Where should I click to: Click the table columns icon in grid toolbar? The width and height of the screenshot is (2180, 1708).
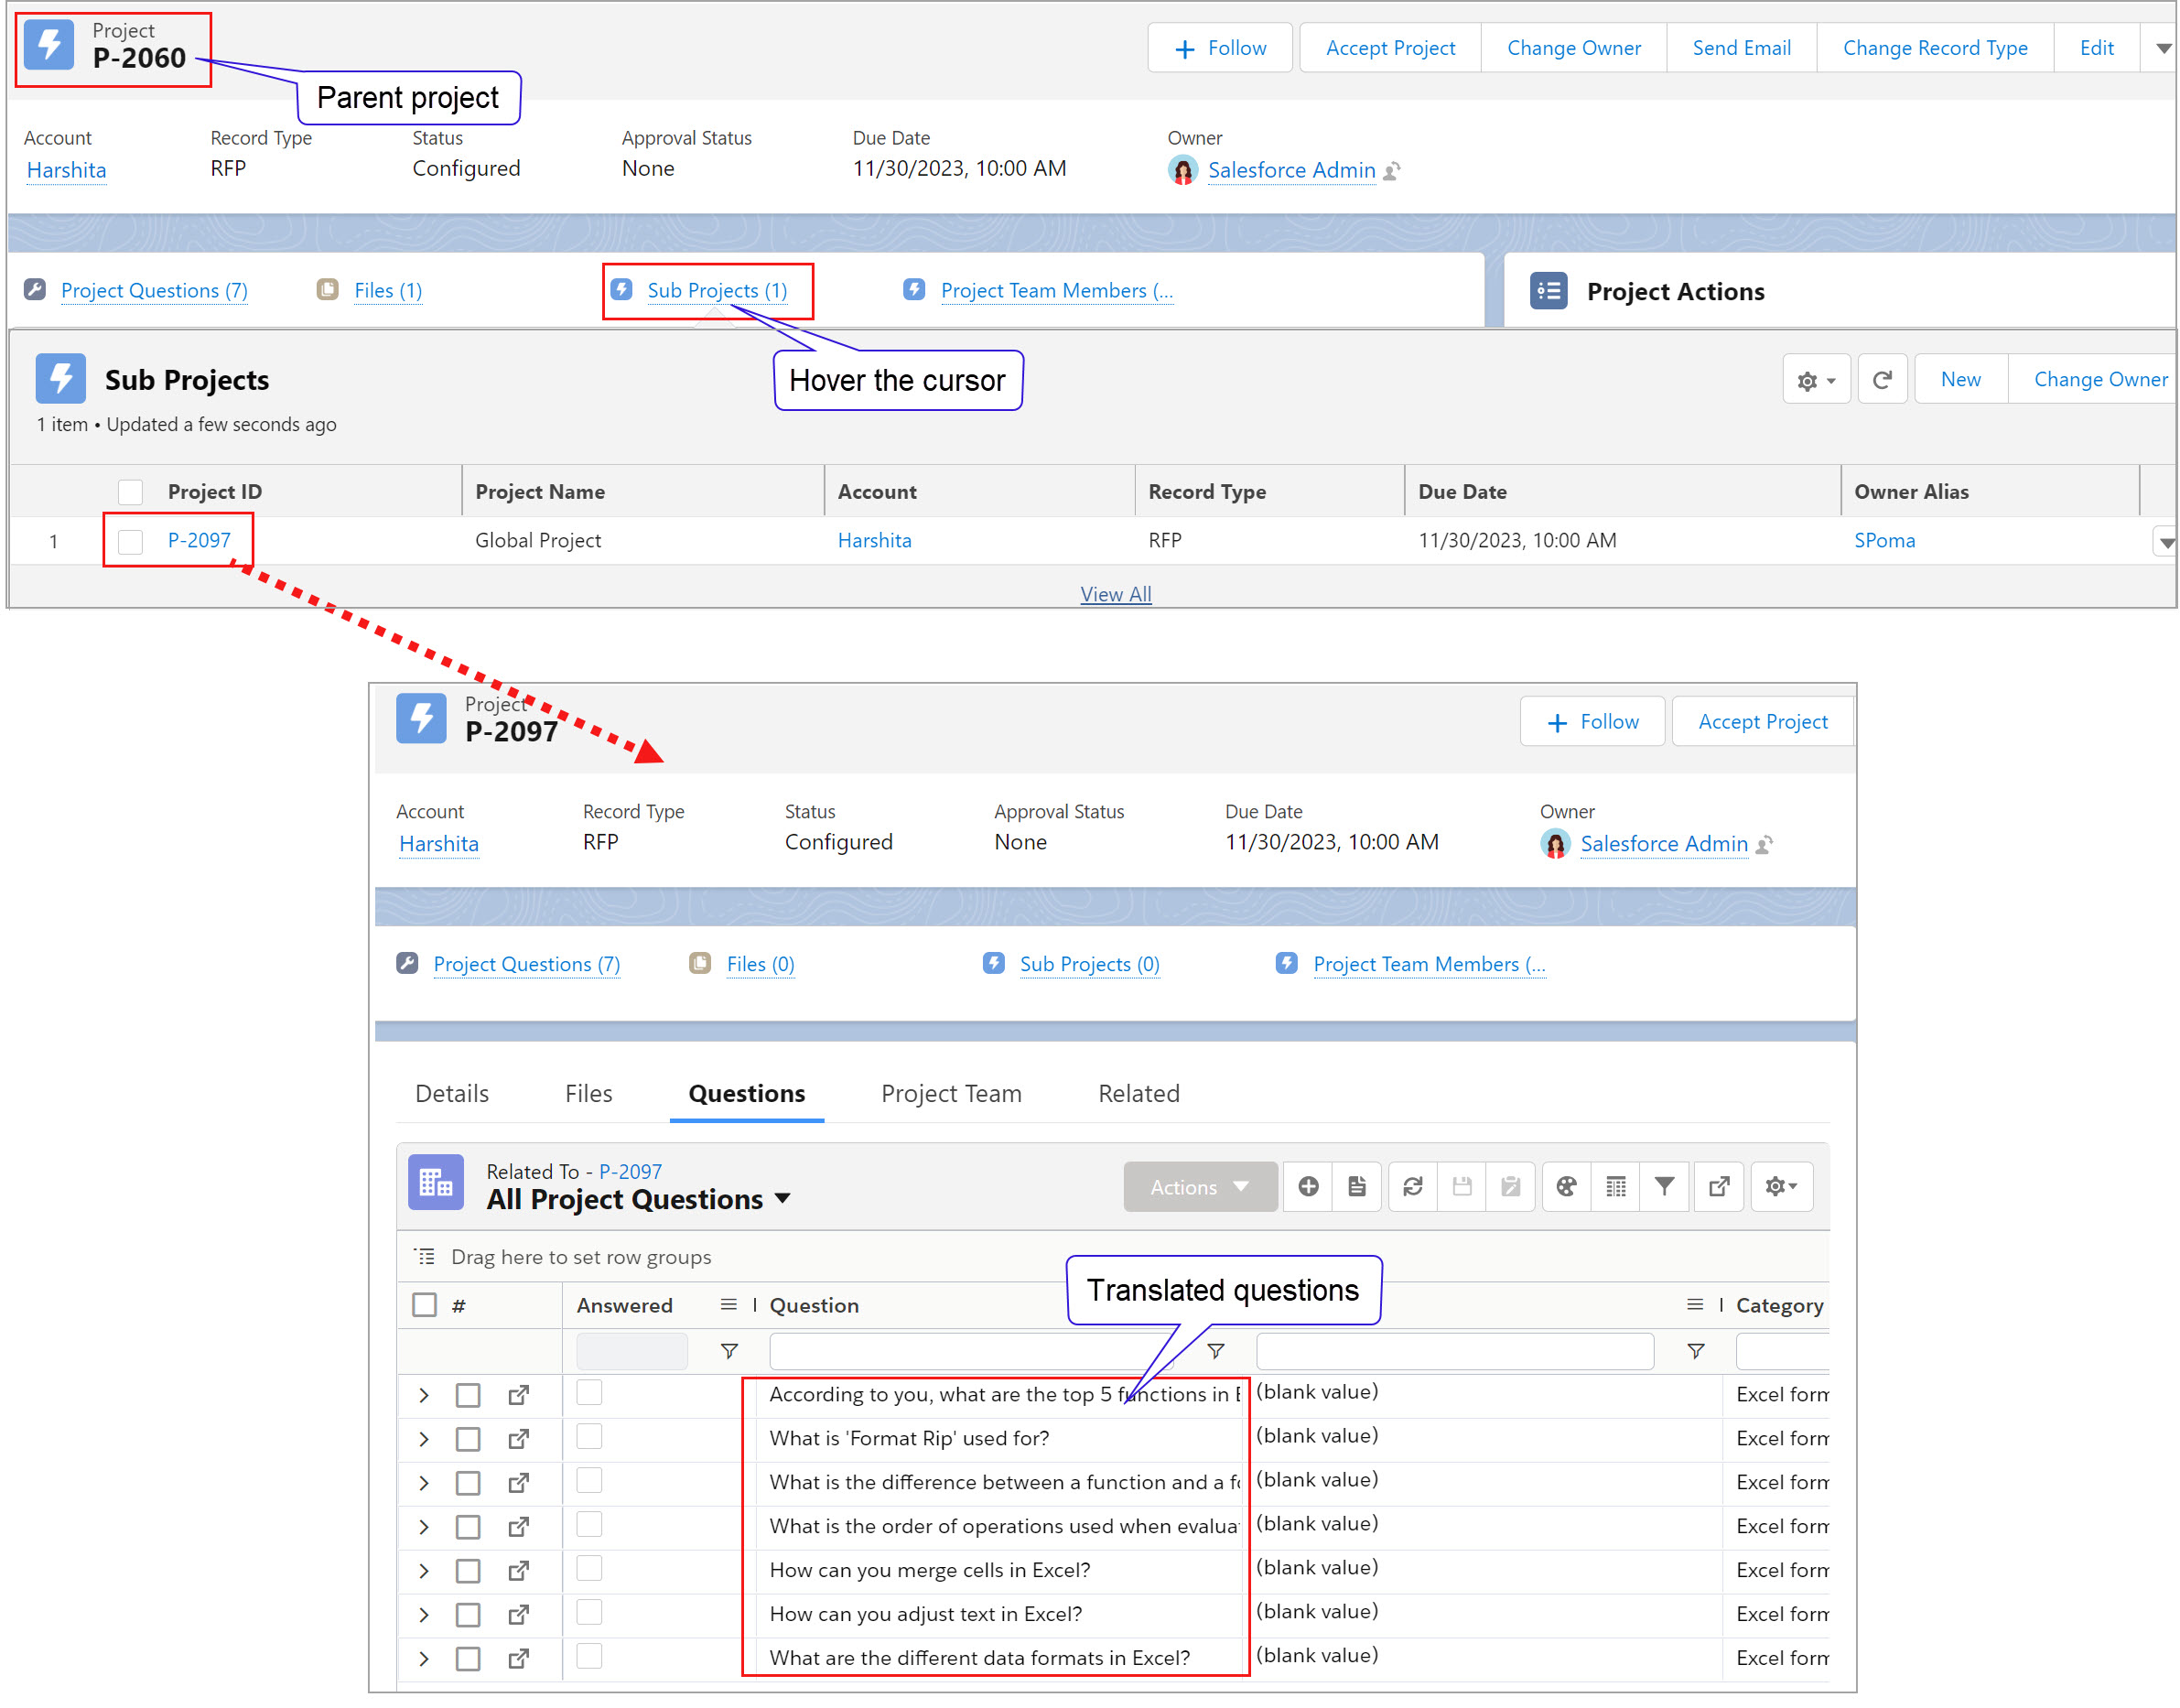point(1615,1187)
